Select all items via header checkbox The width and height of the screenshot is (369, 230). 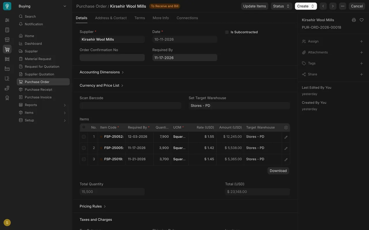click(x=84, y=127)
